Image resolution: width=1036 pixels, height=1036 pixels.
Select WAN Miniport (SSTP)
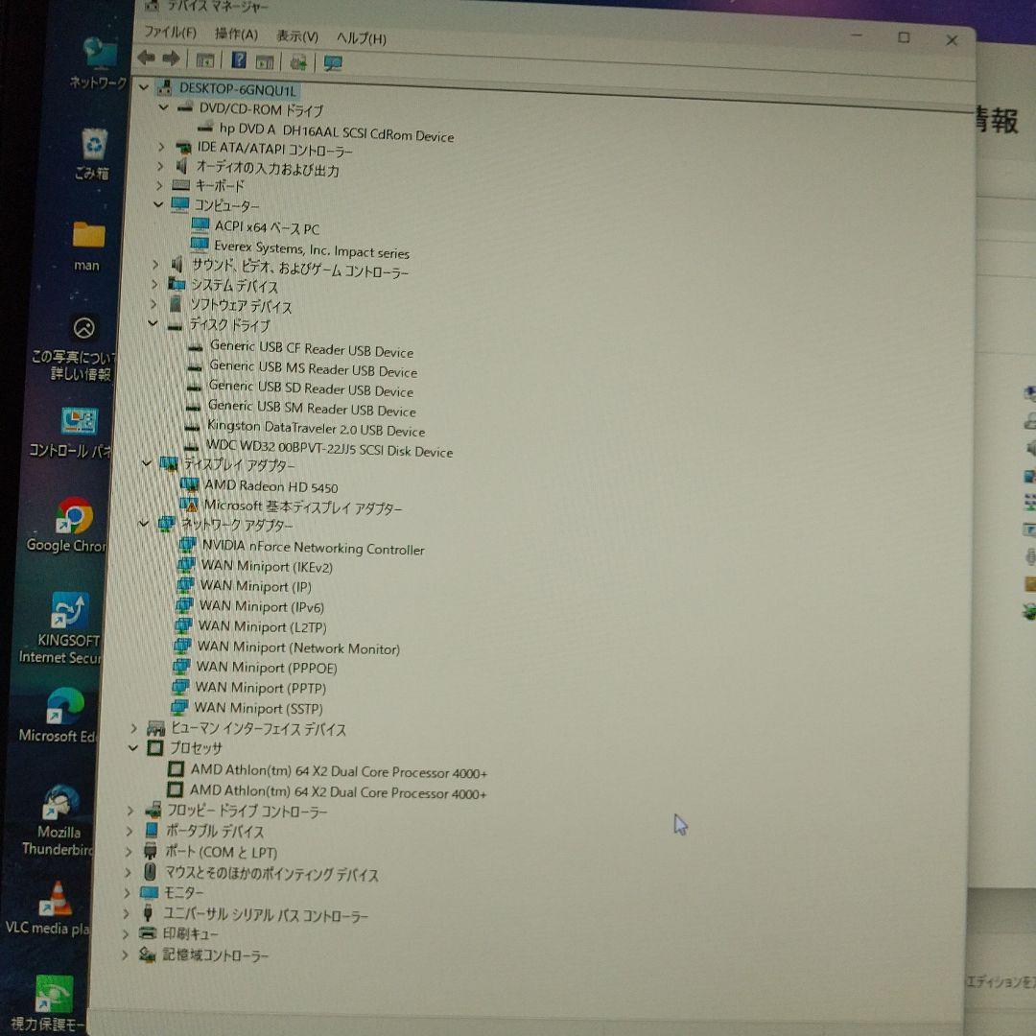pos(258,708)
